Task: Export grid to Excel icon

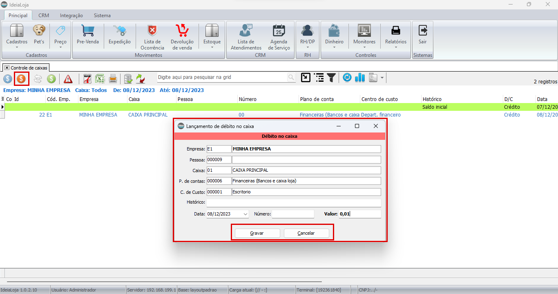Action: pos(100,79)
